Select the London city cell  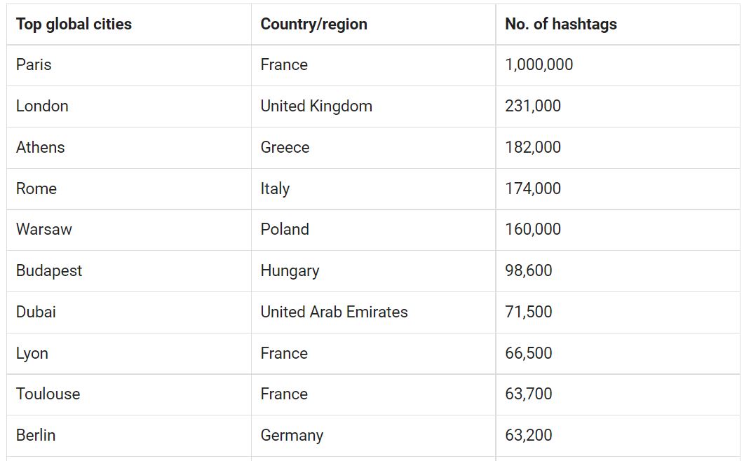click(128, 106)
